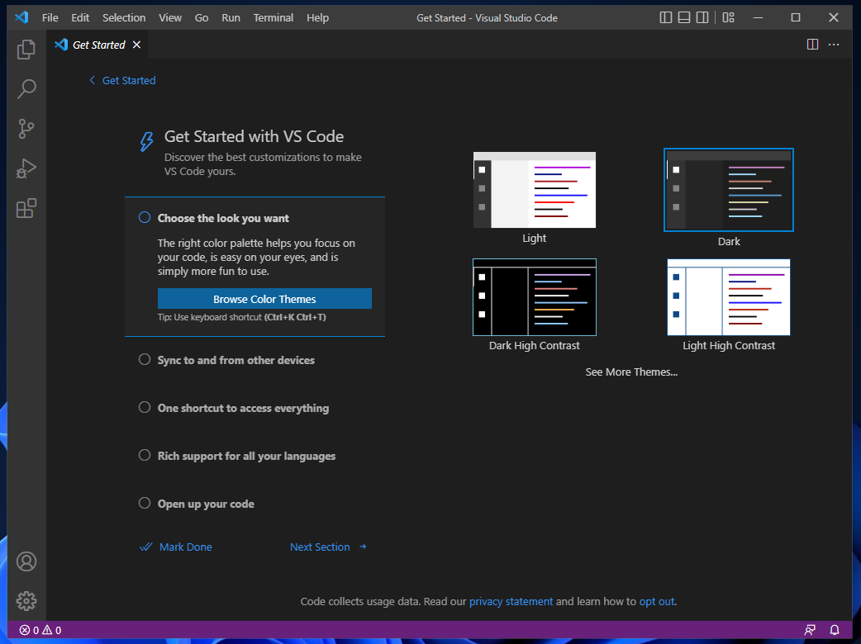Viewport: 861px width, 644px height.
Task: Open the Help menu
Action: (x=317, y=17)
